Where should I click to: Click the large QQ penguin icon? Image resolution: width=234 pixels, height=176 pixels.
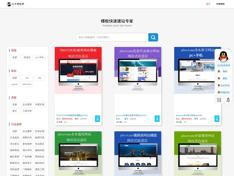coord(223,57)
